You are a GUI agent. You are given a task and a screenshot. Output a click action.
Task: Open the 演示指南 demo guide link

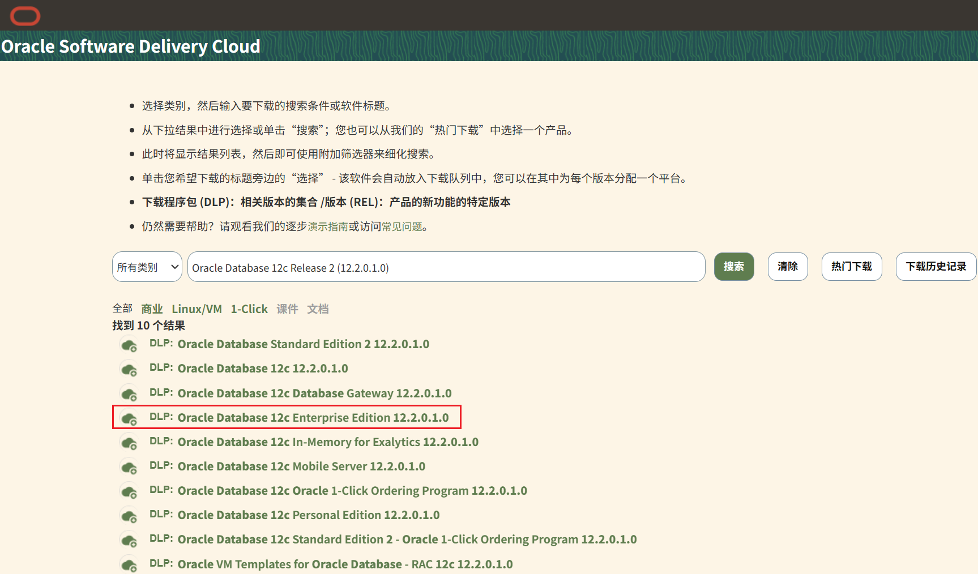pyautogui.click(x=328, y=226)
